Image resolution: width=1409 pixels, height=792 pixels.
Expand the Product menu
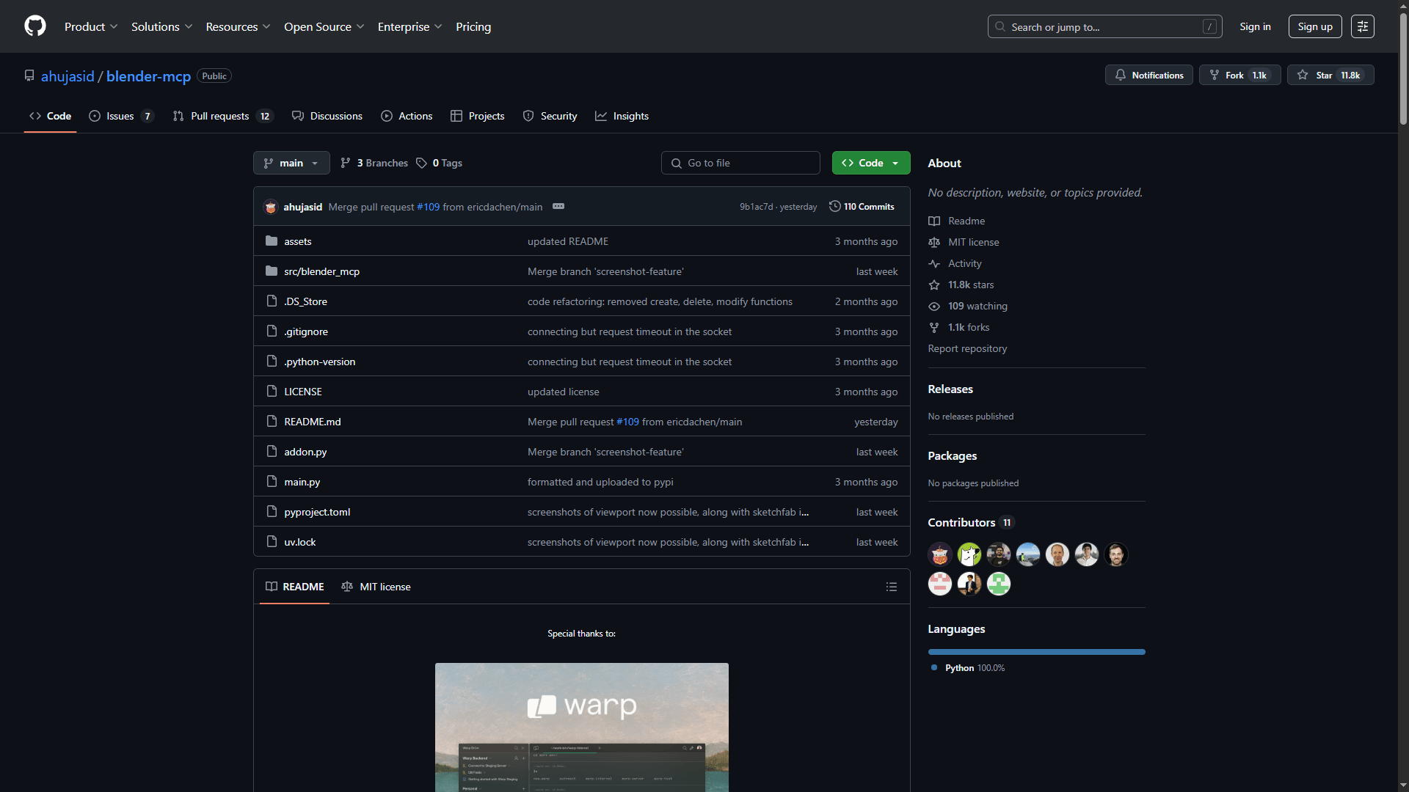(90, 26)
